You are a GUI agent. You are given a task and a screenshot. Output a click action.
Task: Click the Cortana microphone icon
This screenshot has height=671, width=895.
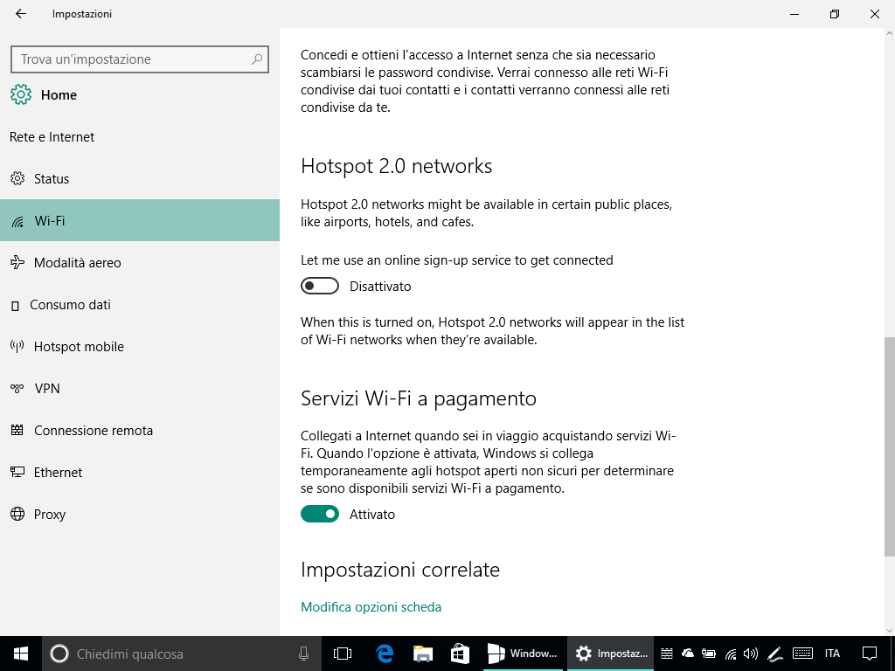coord(303,654)
